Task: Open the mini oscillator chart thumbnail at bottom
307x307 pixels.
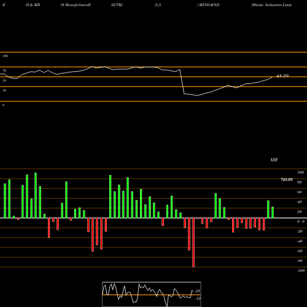Action: click(152, 294)
